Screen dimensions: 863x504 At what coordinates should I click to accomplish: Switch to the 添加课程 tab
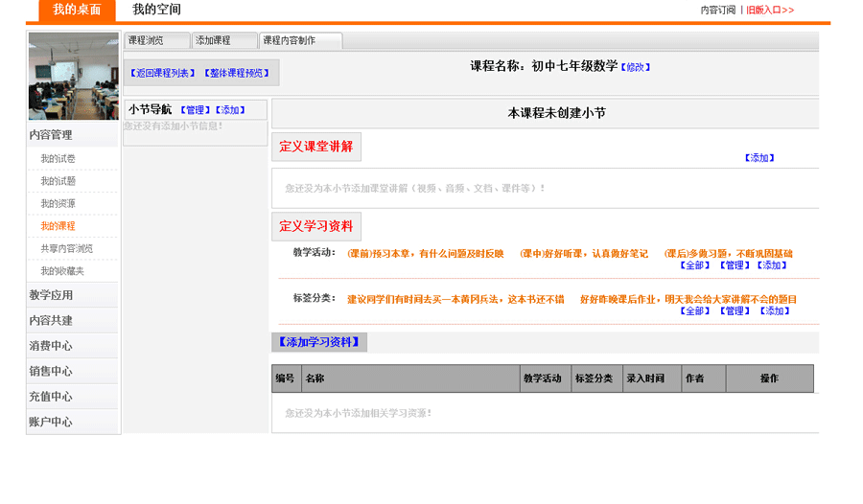pyautogui.click(x=214, y=41)
